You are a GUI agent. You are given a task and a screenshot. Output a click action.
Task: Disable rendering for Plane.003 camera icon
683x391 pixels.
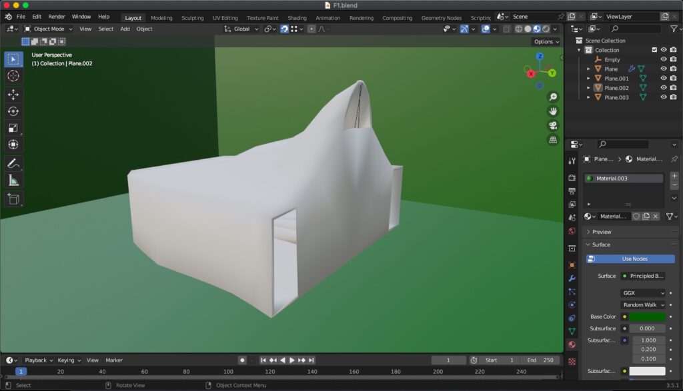coord(673,97)
